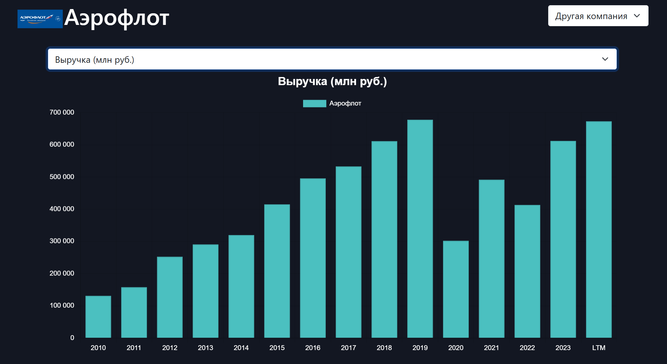The height and width of the screenshot is (364, 667).
Task: Click the '2010' x-axis label
Action: click(98, 347)
